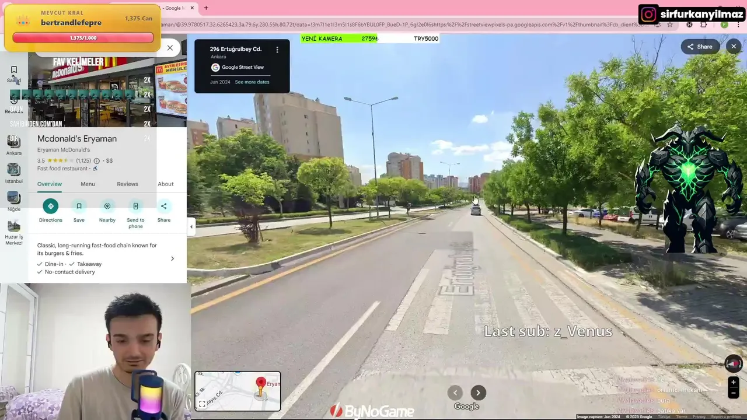Open a new browser tab with plus
Viewport: 747px width, 420px height.
(206, 8)
